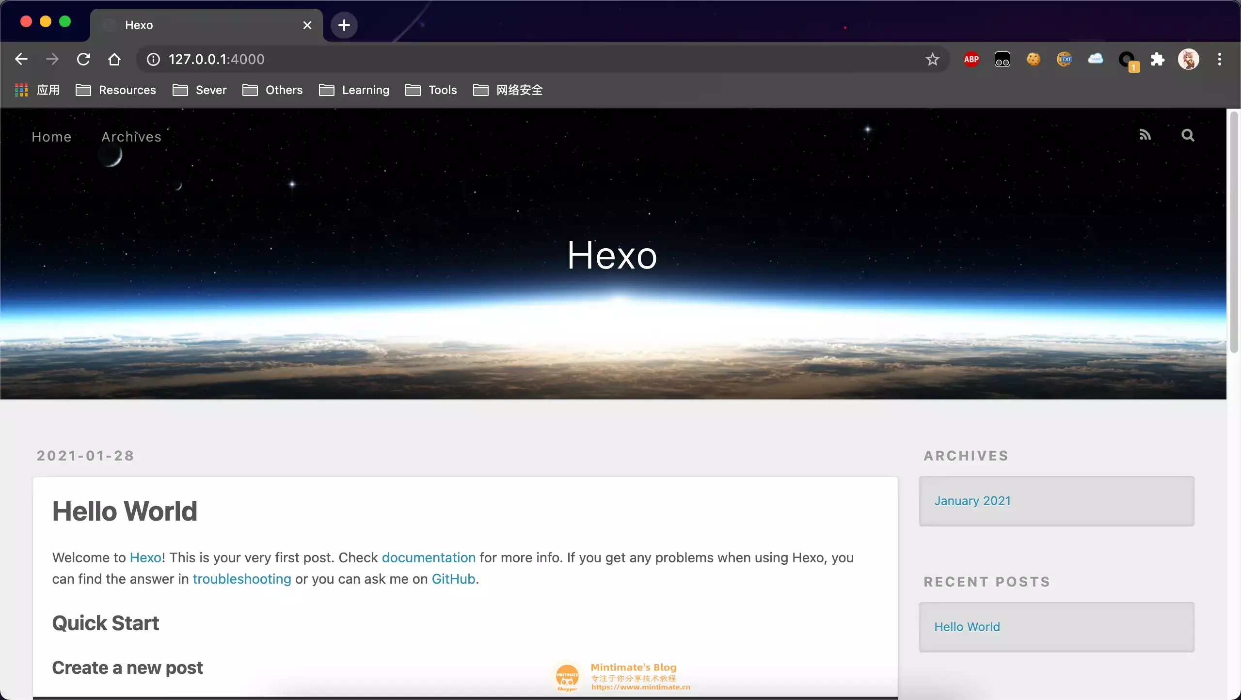Click the ARCHIVES widget heading
Image resolution: width=1241 pixels, height=700 pixels.
966,456
